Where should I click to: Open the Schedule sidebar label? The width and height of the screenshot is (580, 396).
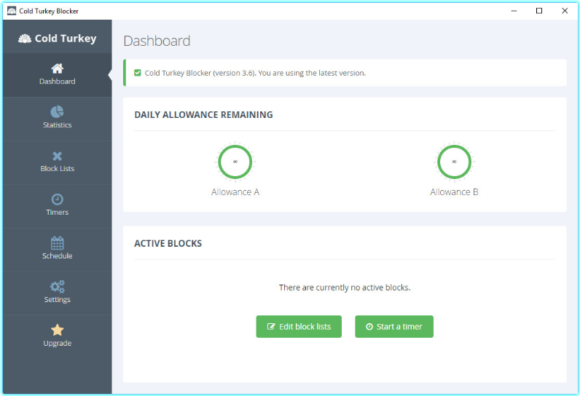[57, 256]
